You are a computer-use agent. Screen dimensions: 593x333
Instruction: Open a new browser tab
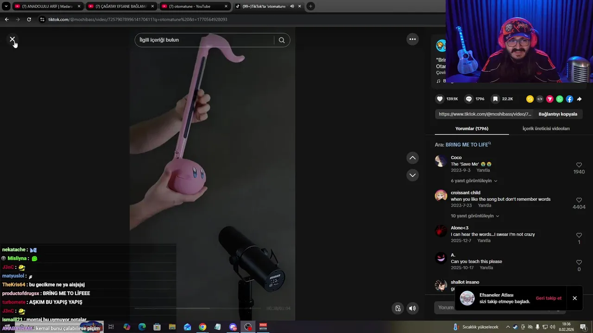310,6
